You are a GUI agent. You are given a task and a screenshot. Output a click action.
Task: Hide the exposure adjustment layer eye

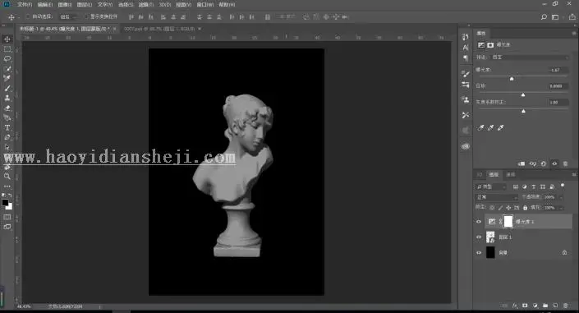pos(479,222)
